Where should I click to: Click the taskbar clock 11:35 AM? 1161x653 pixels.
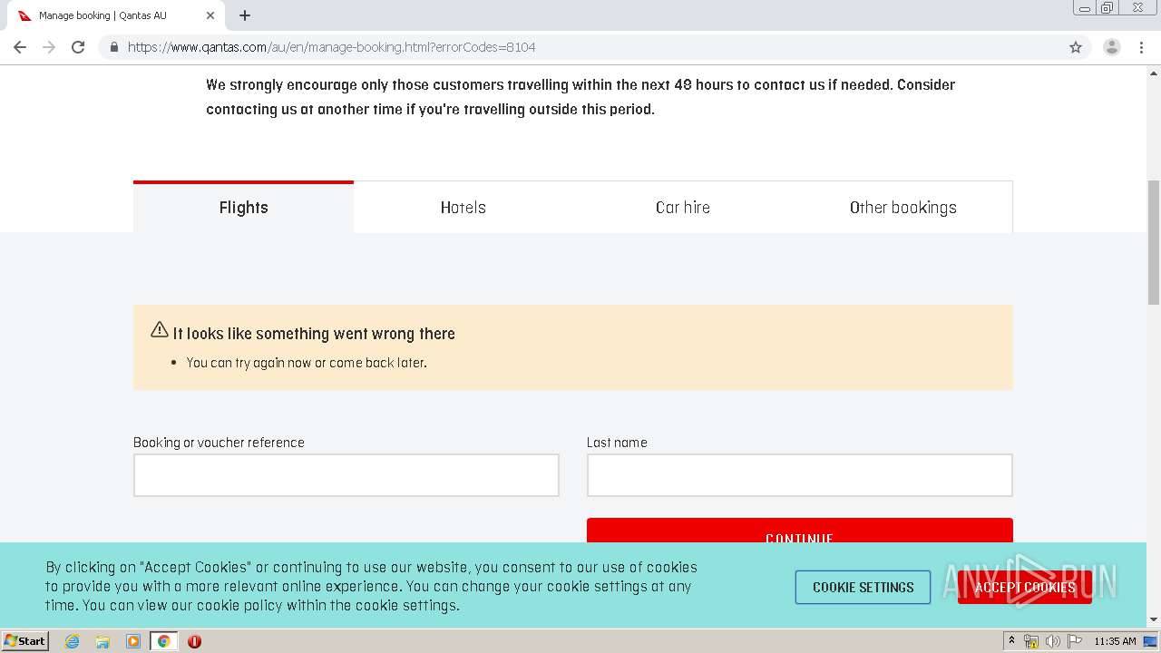(x=1115, y=641)
